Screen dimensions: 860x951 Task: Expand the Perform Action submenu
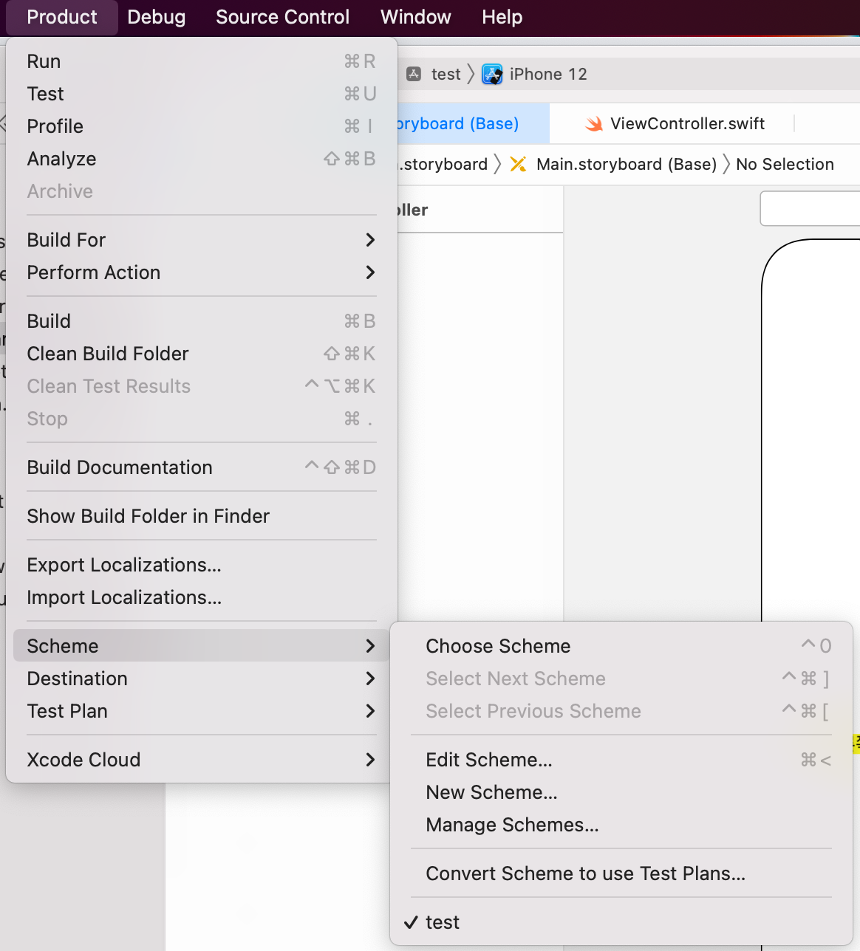point(201,272)
